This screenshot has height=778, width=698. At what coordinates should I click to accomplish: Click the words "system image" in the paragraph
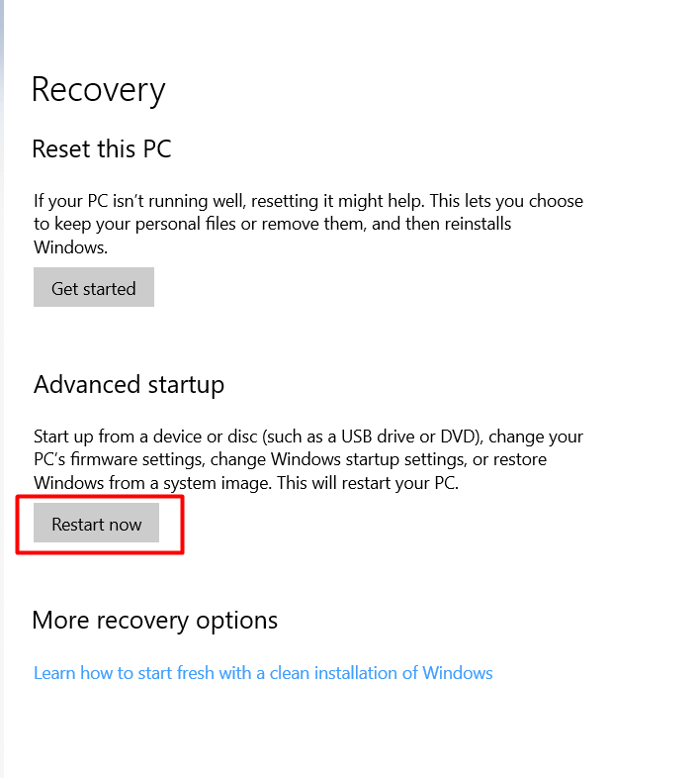218,483
